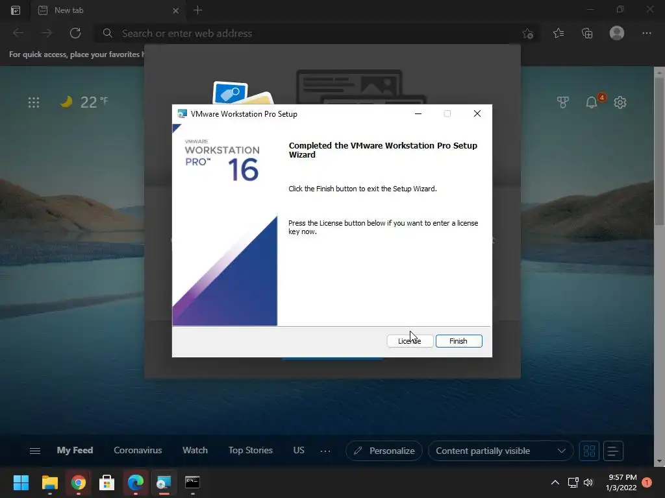The image size is (665, 498).
Task: Click the Finish button in VMware Setup
Action: [x=459, y=341]
